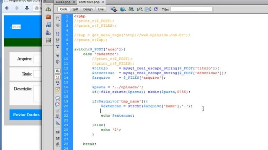Open the code tag panel icon
This screenshot has width=268, height=150.
tap(48, 25)
